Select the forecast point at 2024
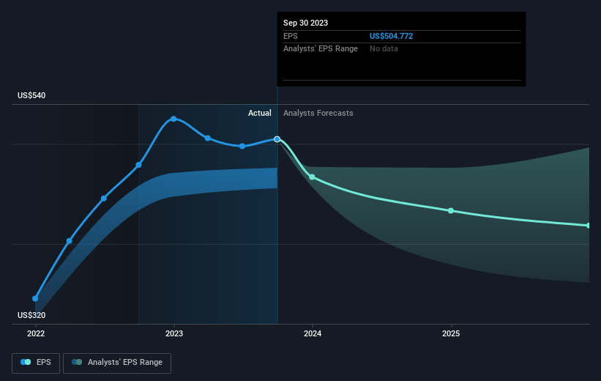Screen dimensions: 601x381 [x=312, y=177]
